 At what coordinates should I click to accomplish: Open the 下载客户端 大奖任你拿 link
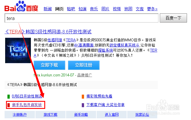(106, 105)
